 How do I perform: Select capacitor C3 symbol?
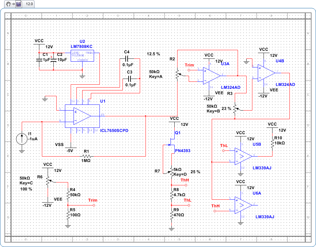click(130, 79)
